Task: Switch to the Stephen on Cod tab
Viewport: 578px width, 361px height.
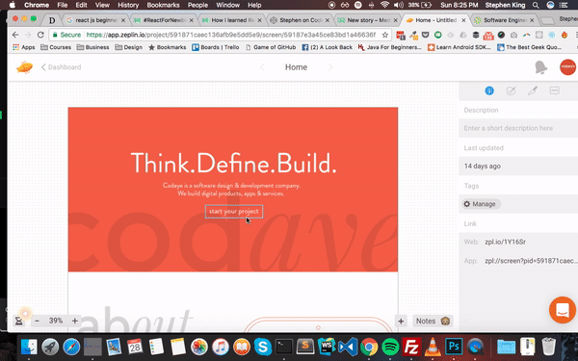Action: 300,20
